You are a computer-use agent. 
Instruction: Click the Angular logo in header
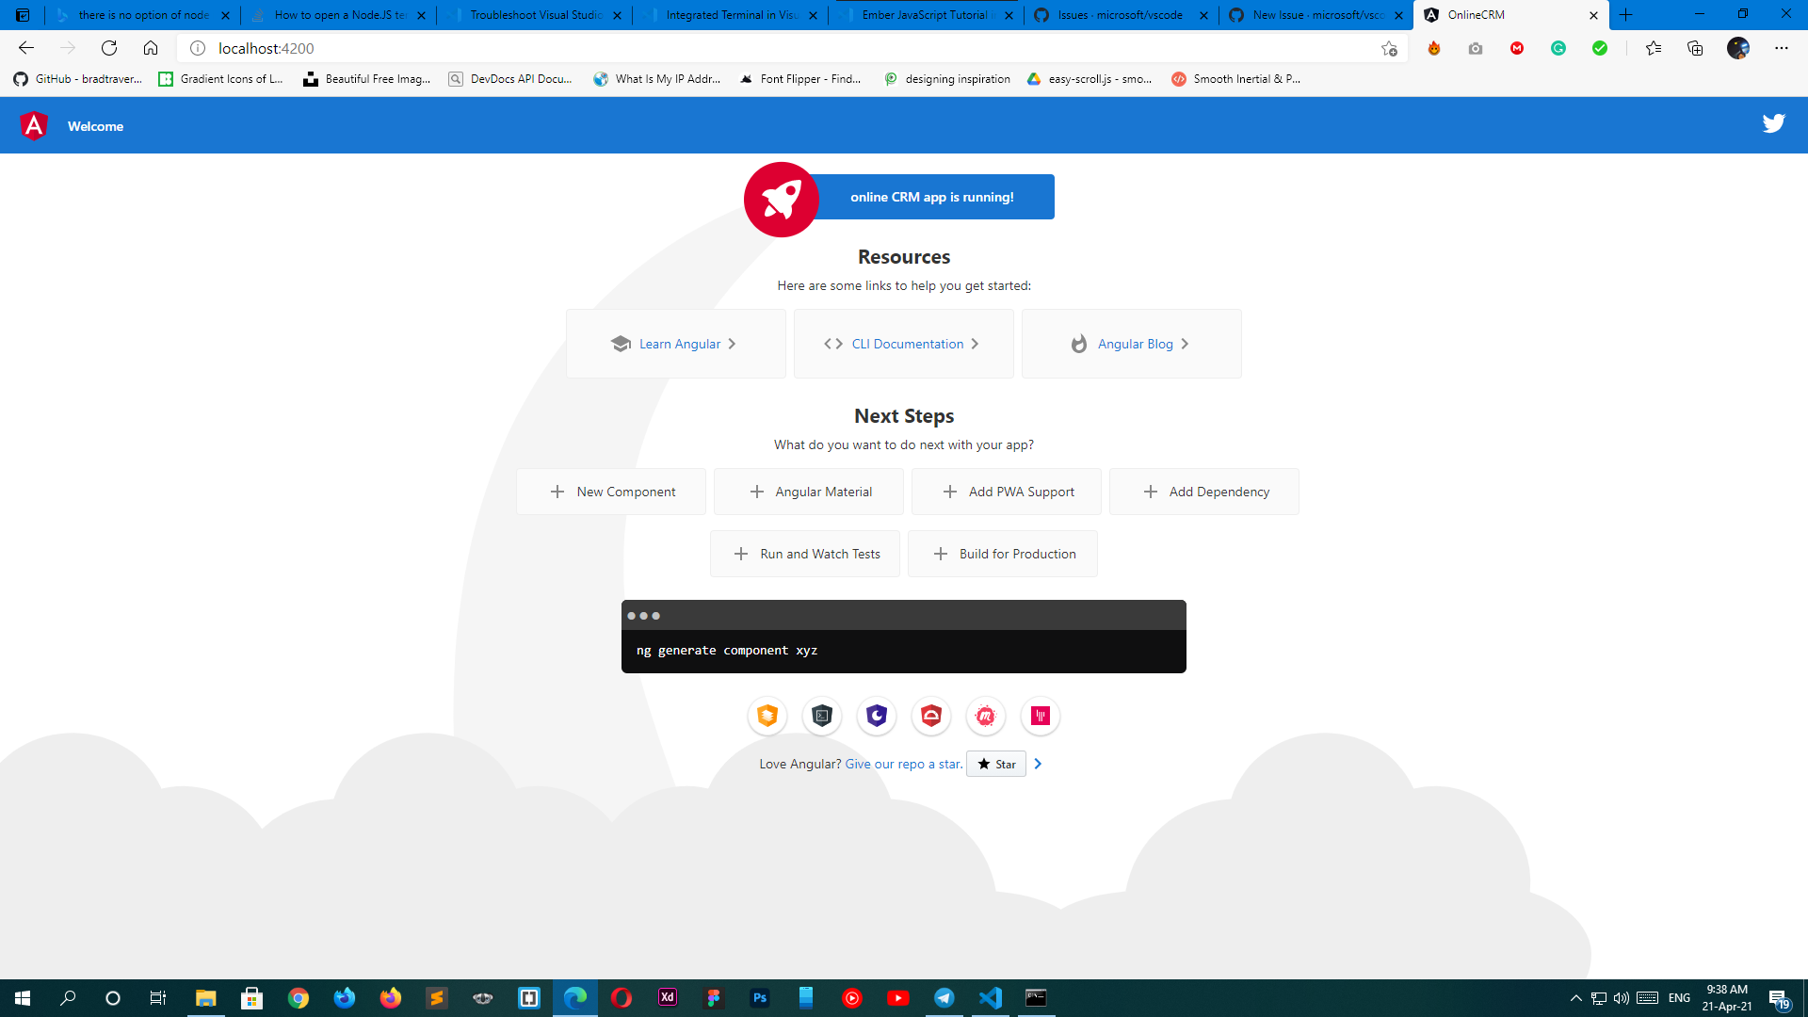pyautogui.click(x=34, y=125)
